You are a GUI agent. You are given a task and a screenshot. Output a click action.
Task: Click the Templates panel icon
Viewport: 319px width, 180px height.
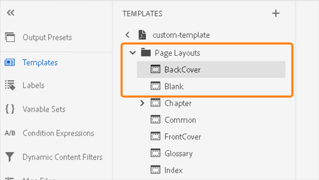pyautogui.click(x=9, y=63)
